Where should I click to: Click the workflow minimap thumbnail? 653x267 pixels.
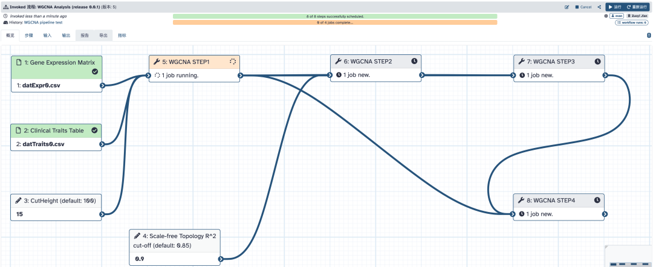(x=628, y=256)
